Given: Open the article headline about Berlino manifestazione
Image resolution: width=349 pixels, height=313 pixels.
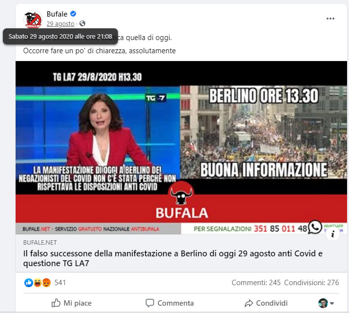Looking at the screenshot, I should coord(173,258).
